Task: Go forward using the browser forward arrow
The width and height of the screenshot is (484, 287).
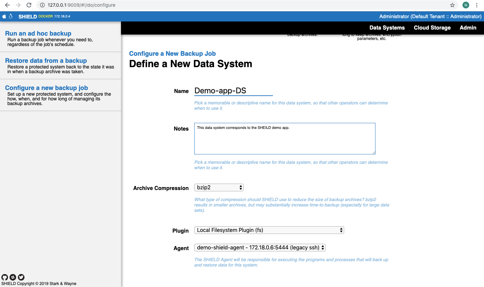Action: click(x=18, y=5)
